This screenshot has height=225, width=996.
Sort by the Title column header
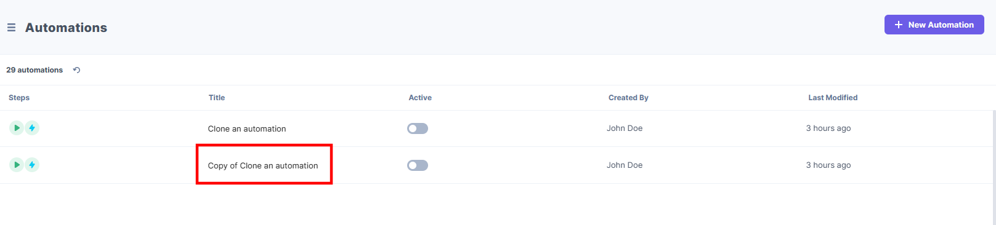click(217, 98)
